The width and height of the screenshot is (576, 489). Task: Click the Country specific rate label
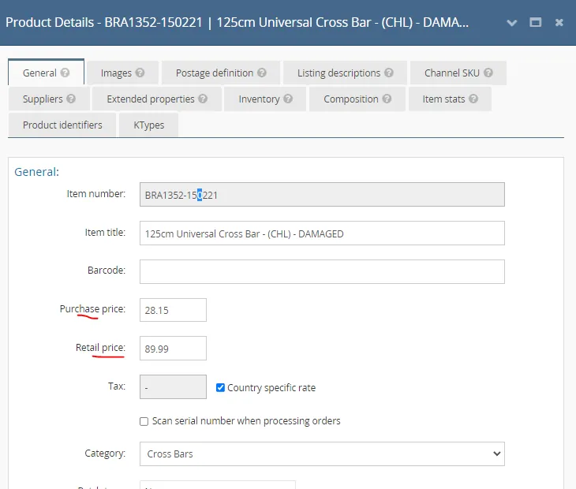pyautogui.click(x=271, y=388)
